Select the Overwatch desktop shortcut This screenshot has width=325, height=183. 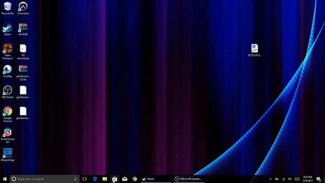[23, 8]
